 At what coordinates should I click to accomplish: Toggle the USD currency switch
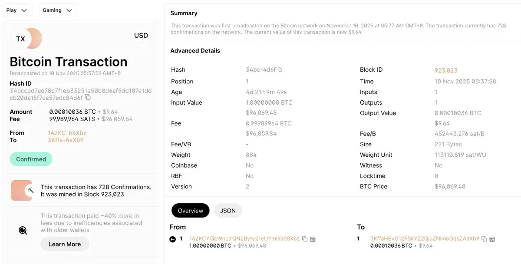pos(141,36)
